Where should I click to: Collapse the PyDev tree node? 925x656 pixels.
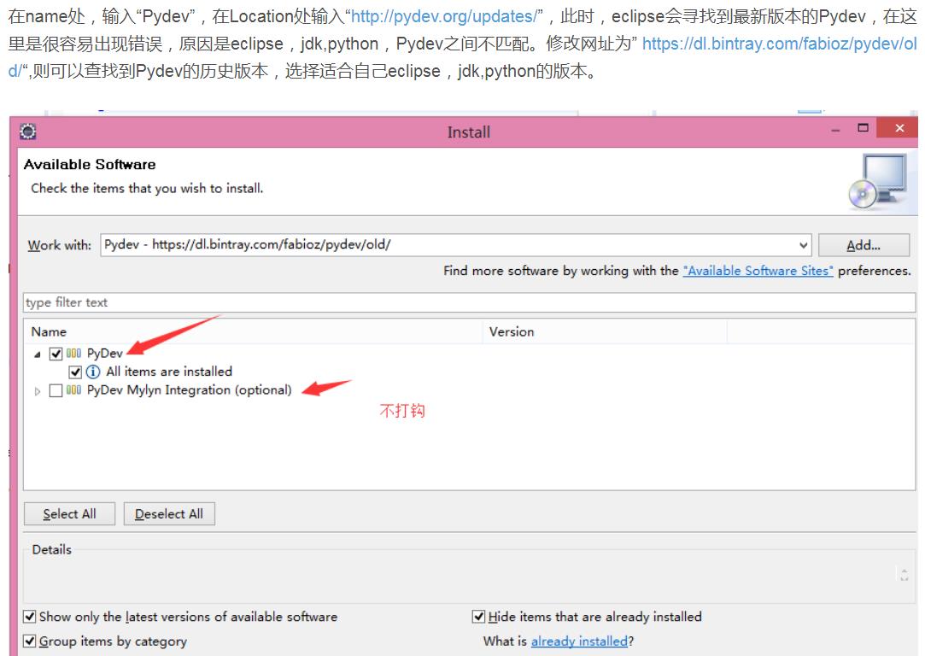point(38,354)
